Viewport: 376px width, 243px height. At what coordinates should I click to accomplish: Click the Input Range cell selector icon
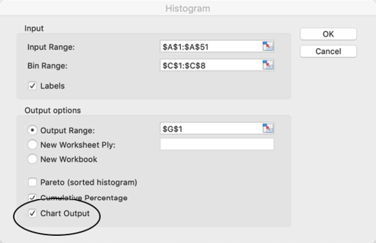268,47
